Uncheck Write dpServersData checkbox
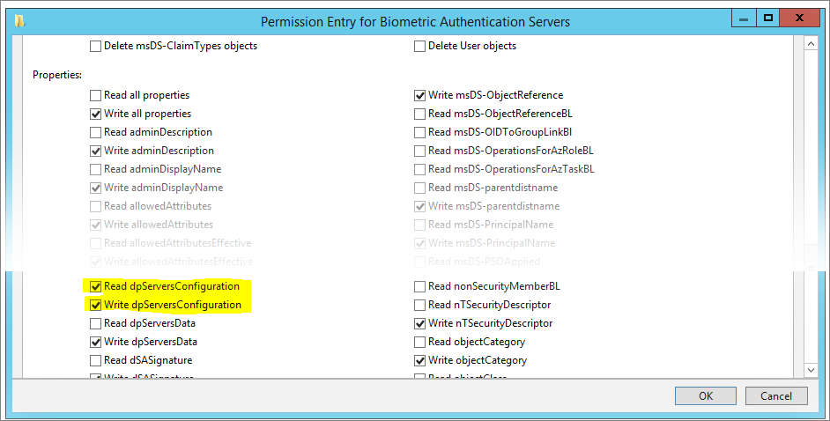This screenshot has width=830, height=421. coord(95,342)
